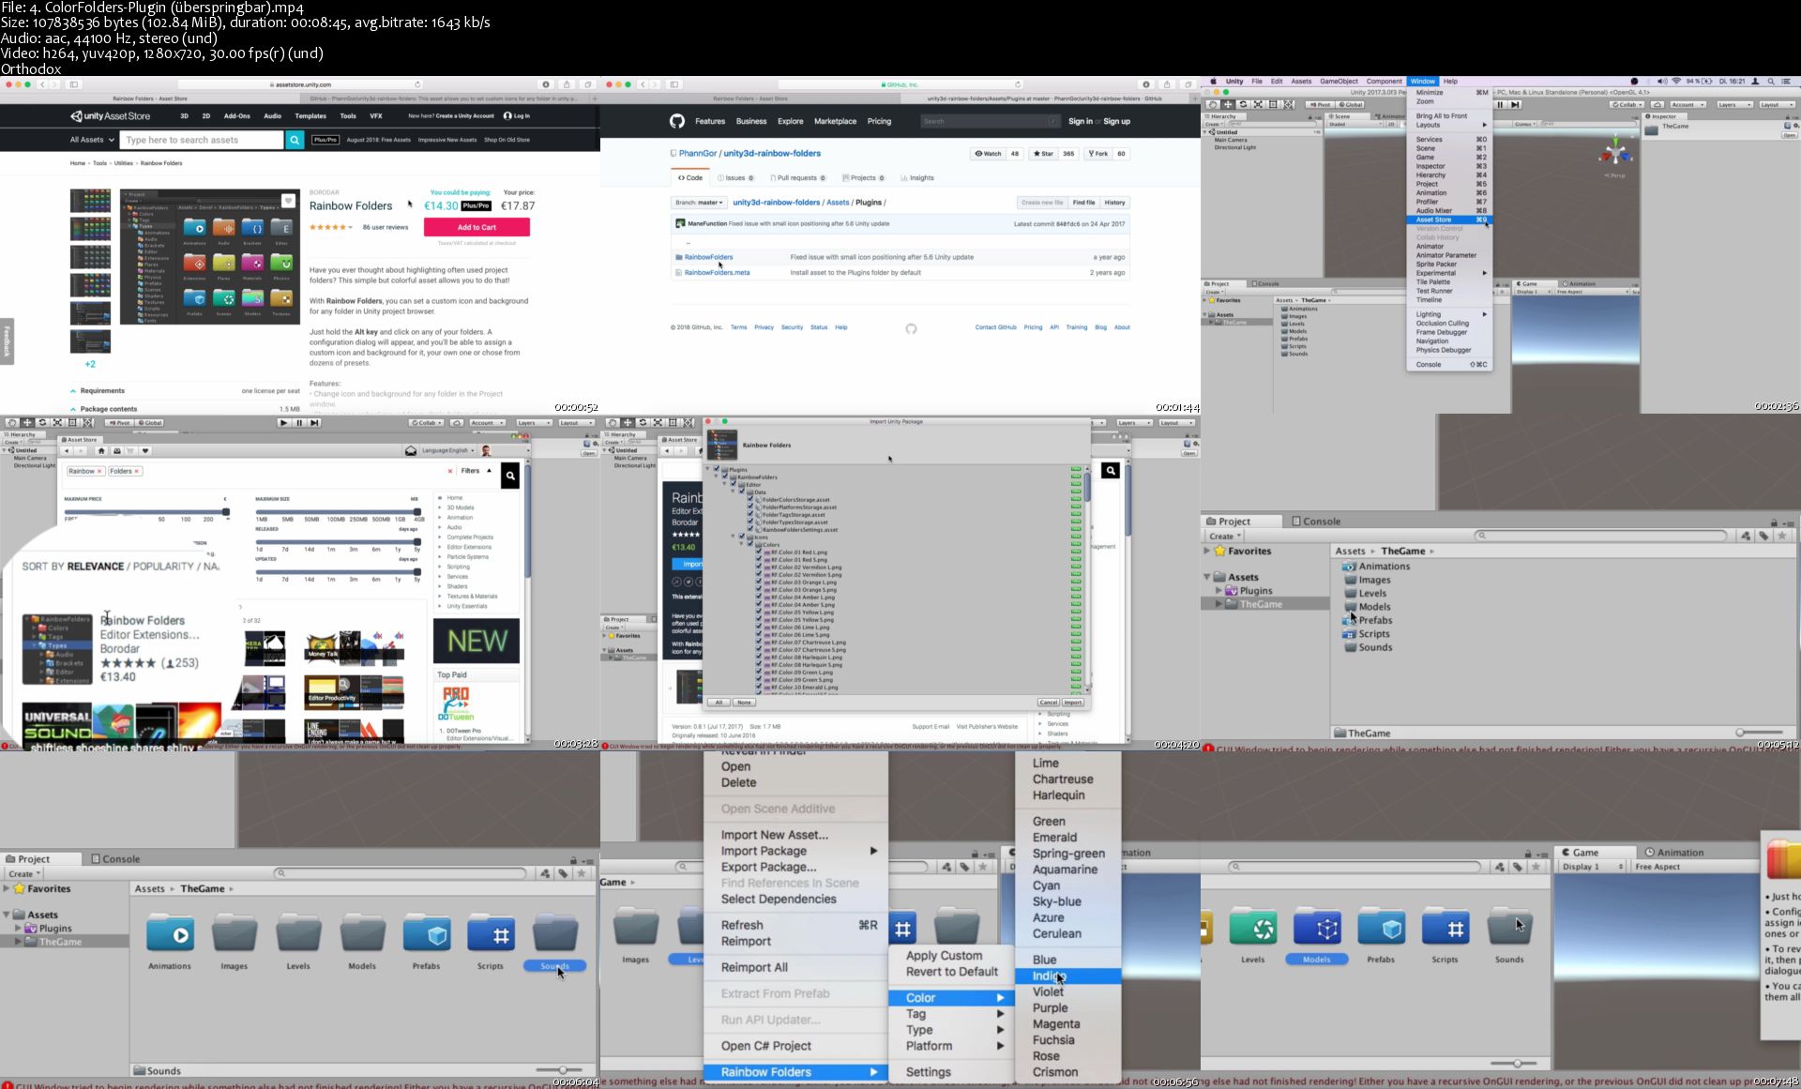1801x1089 pixels.
Task: Open the All Assets dropdown
Action: point(92,140)
